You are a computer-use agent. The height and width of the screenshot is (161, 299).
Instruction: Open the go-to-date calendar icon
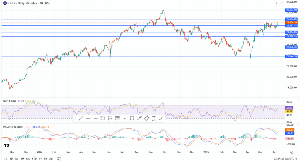pos(59,159)
